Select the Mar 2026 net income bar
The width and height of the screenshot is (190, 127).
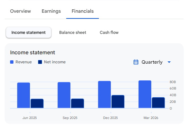158,103
